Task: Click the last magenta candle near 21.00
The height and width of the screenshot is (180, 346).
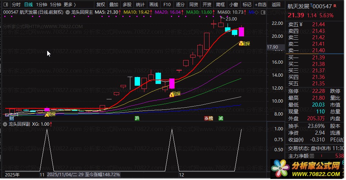Action: tap(241, 32)
